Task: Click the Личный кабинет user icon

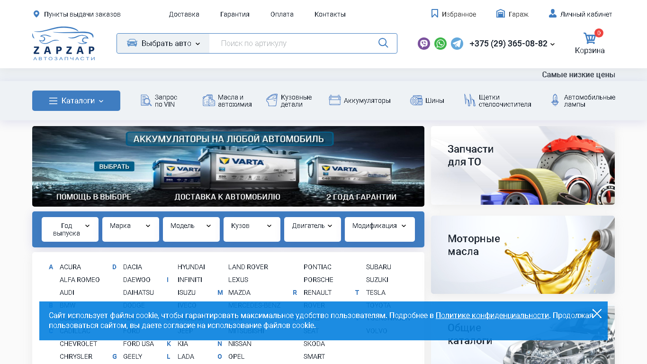Action: pyautogui.click(x=553, y=14)
